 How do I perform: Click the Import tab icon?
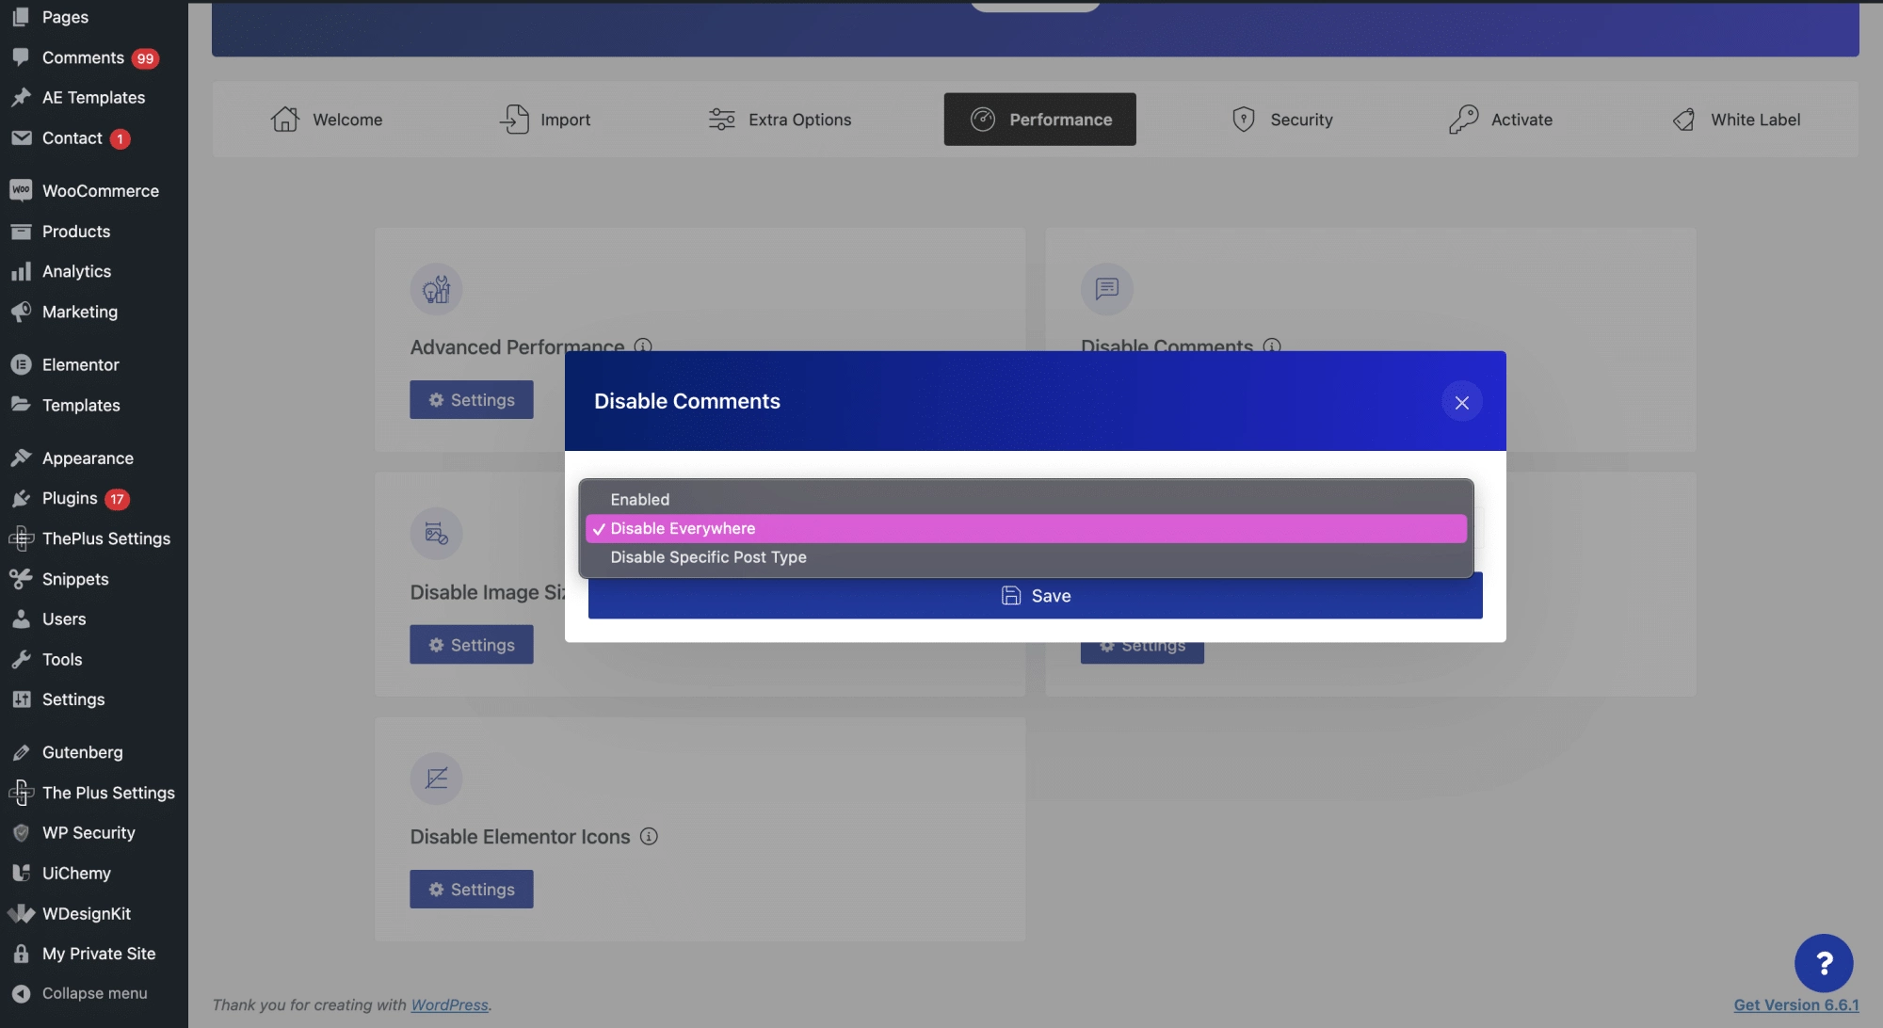(514, 120)
